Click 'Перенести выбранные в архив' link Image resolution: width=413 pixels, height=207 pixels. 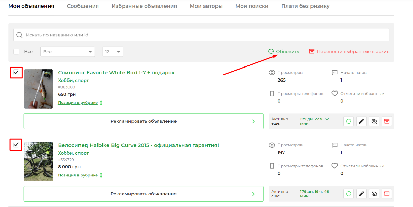click(x=349, y=52)
